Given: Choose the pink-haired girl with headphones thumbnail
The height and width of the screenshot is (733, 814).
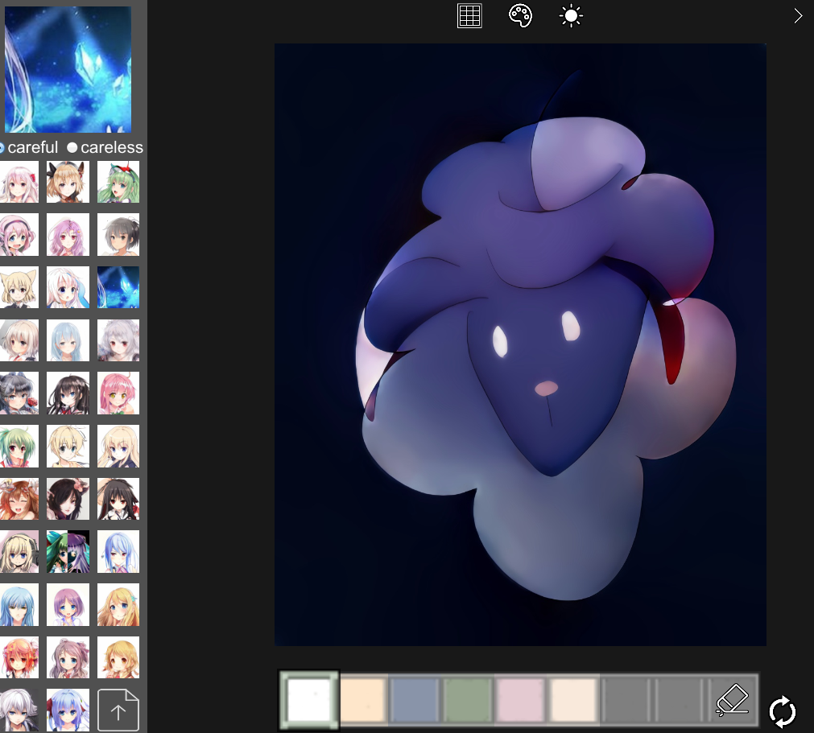Looking at the screenshot, I should (x=19, y=234).
